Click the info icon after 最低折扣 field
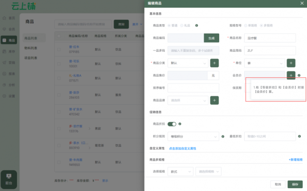The height and width of the screenshot is (191, 307). tap(300, 137)
